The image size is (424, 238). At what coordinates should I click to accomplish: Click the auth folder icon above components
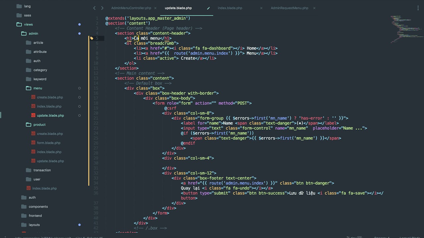pos(24,197)
